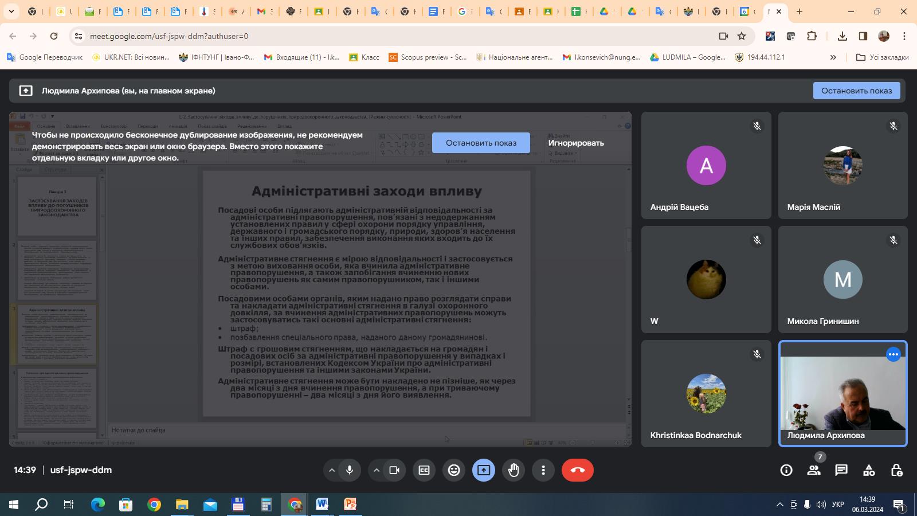The width and height of the screenshot is (917, 516).
Task: Toggle the camera on or off
Action: [394, 470]
